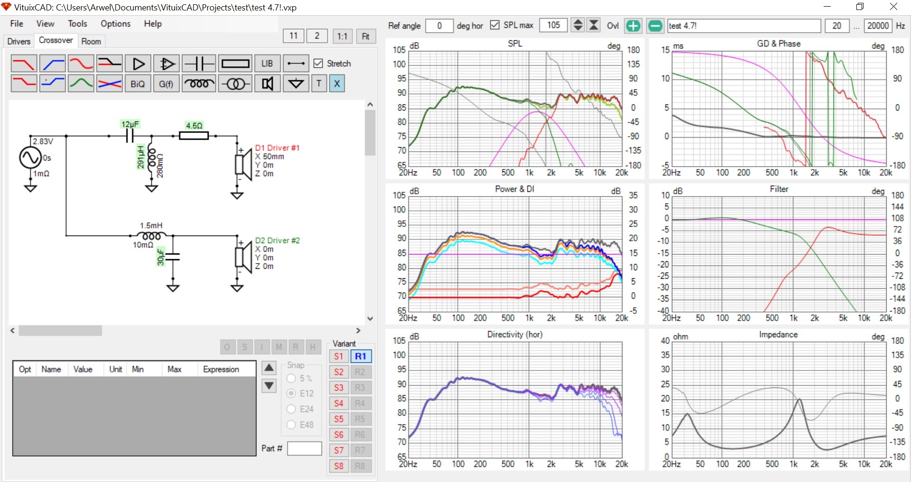Edit the SPL max value field
Image resolution: width=911 pixels, height=482 pixels.
pos(554,25)
